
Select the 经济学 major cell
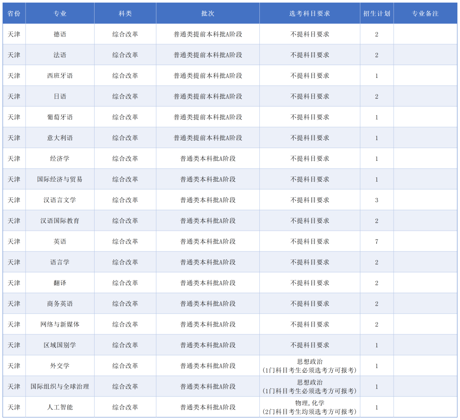click(x=60, y=159)
